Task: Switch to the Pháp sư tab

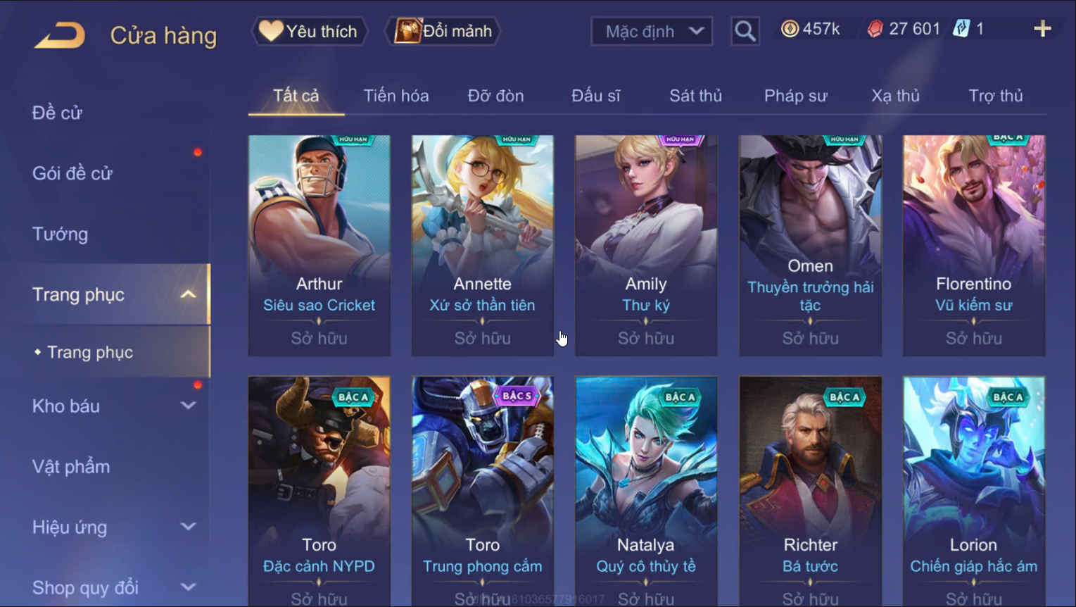Action: [x=795, y=96]
